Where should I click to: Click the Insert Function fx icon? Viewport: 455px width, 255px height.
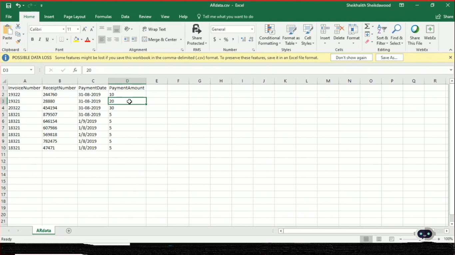point(75,70)
